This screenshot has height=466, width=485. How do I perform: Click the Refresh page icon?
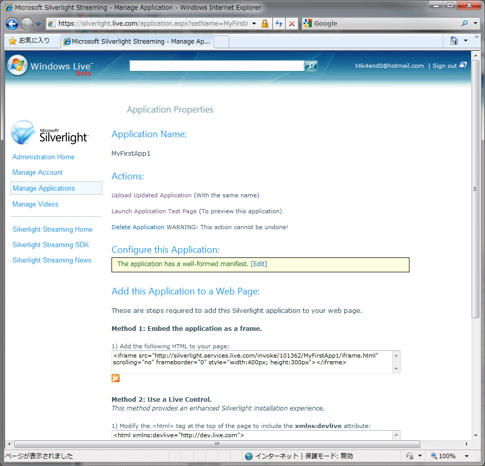(x=278, y=24)
